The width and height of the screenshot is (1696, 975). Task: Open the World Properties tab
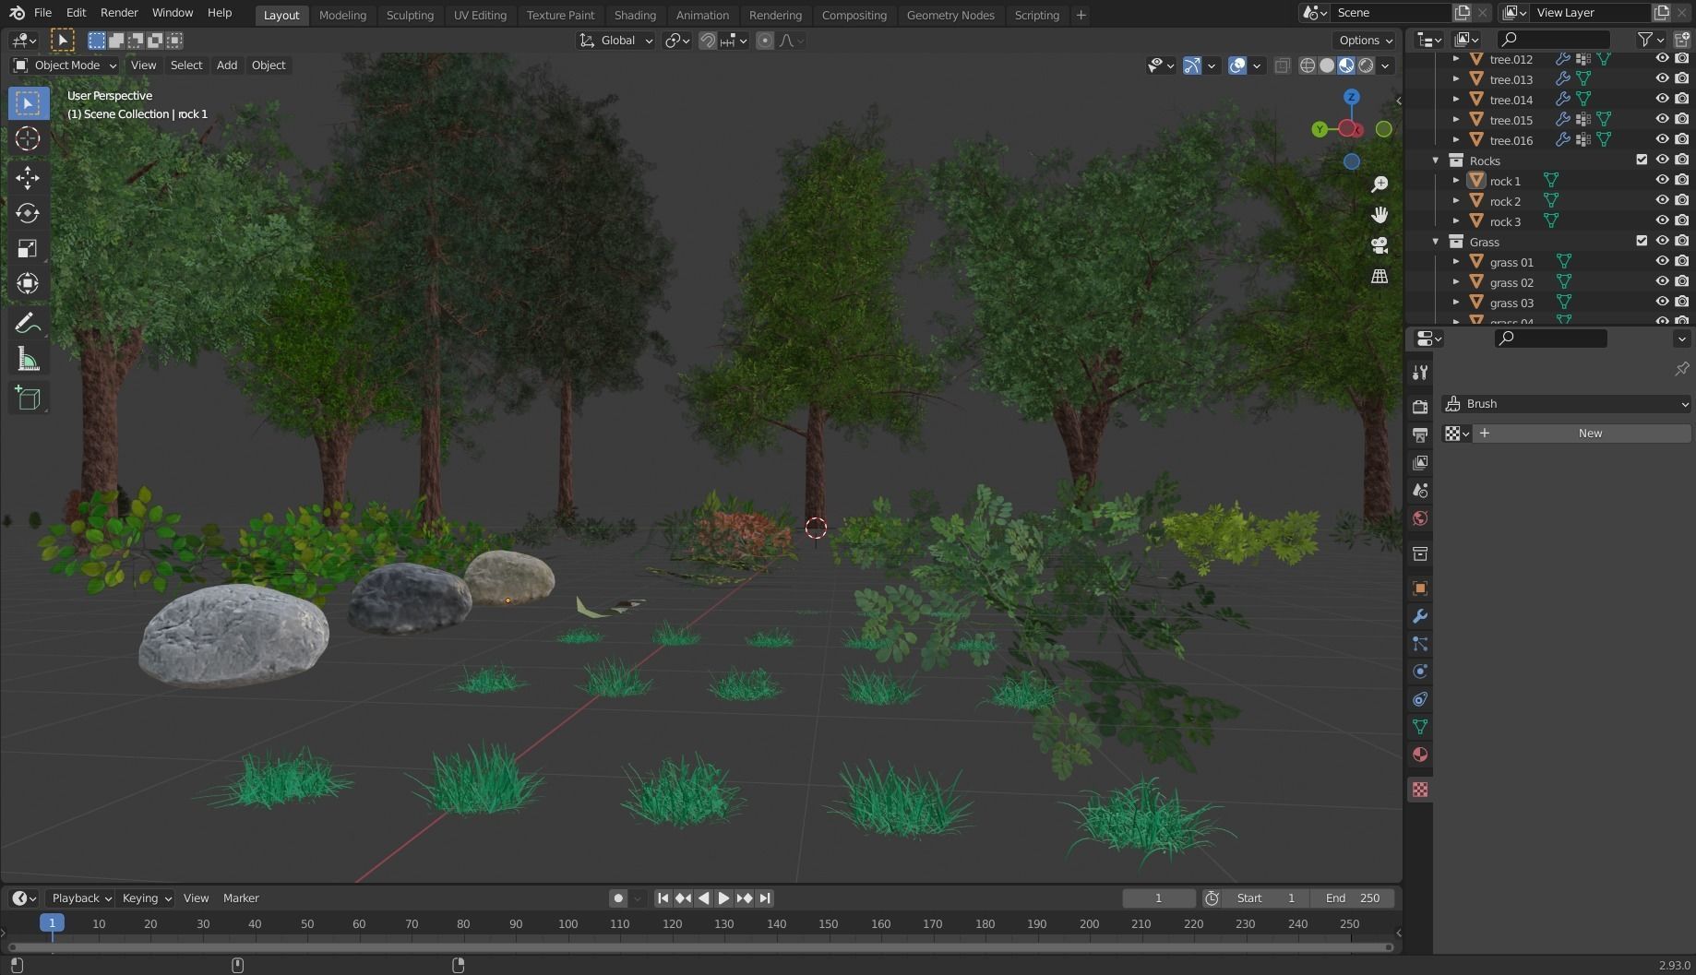pos(1420,518)
